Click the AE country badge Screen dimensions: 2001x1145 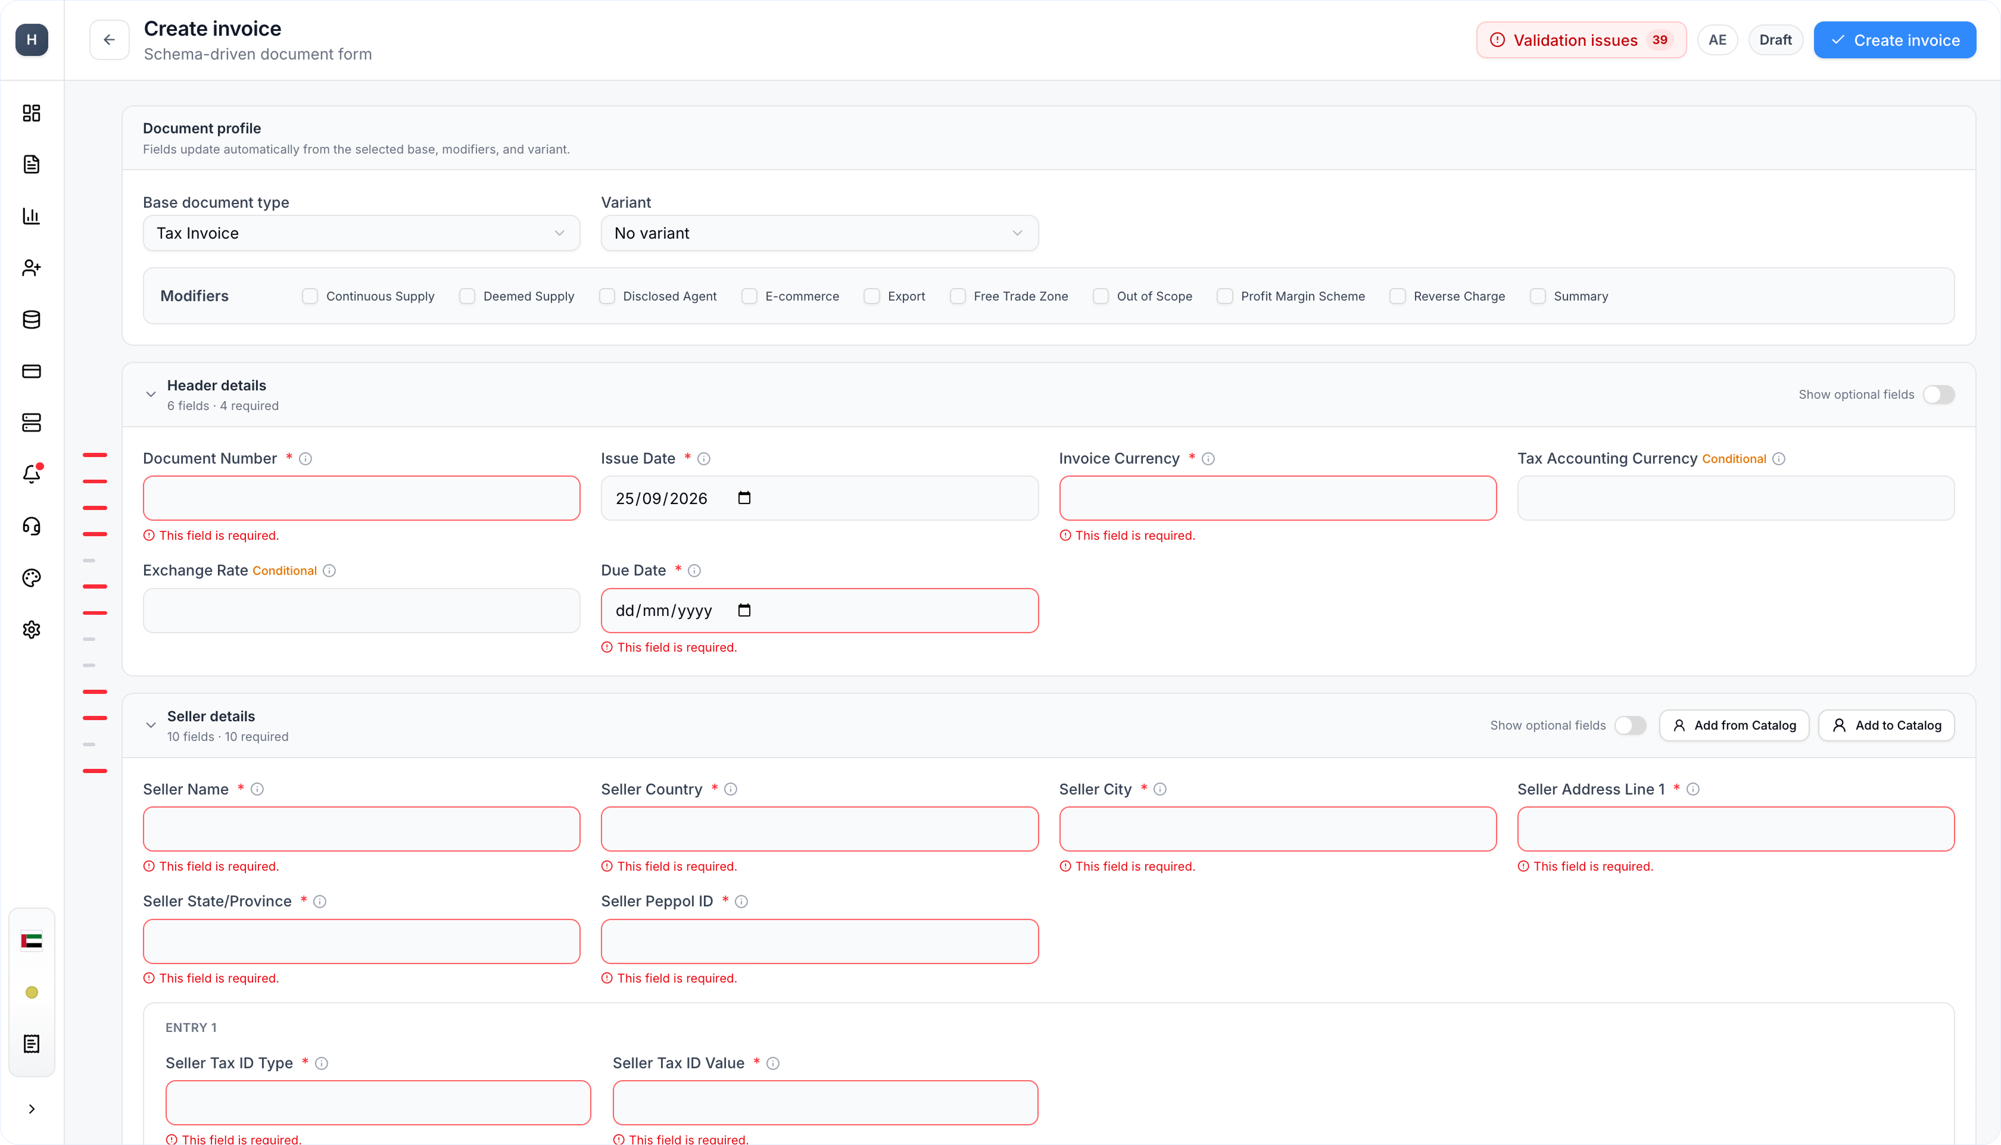point(1717,40)
